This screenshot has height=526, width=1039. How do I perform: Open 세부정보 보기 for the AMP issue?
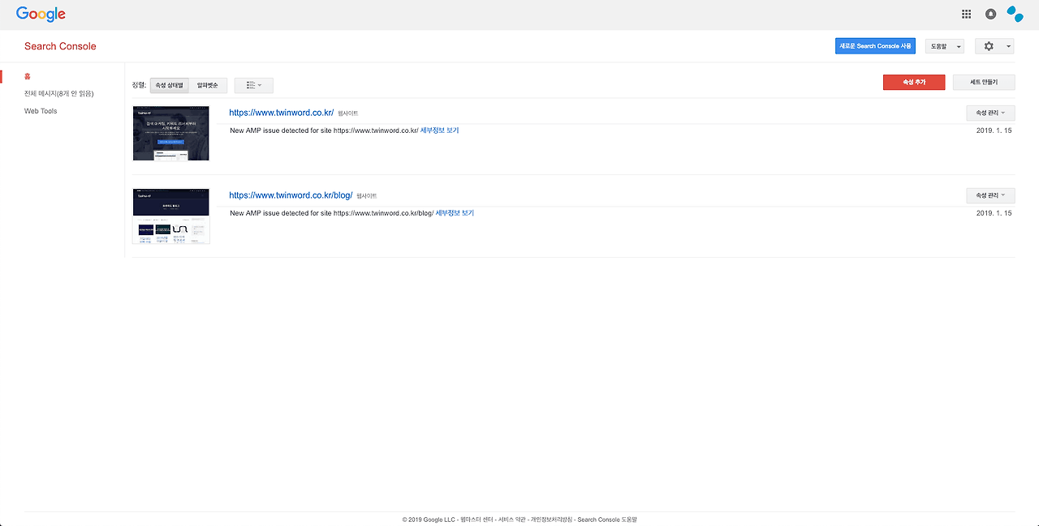click(439, 130)
